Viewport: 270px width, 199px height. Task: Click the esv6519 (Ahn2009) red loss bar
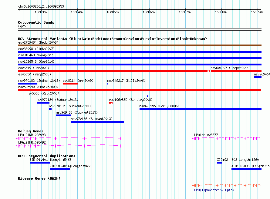tap(114, 71)
